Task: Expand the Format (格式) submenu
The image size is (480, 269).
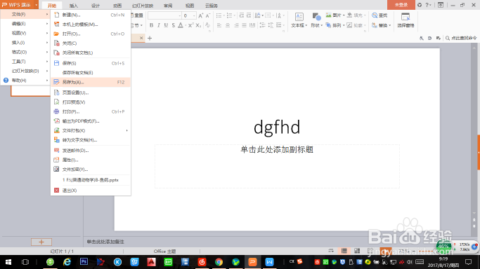Action: pyautogui.click(x=25, y=52)
